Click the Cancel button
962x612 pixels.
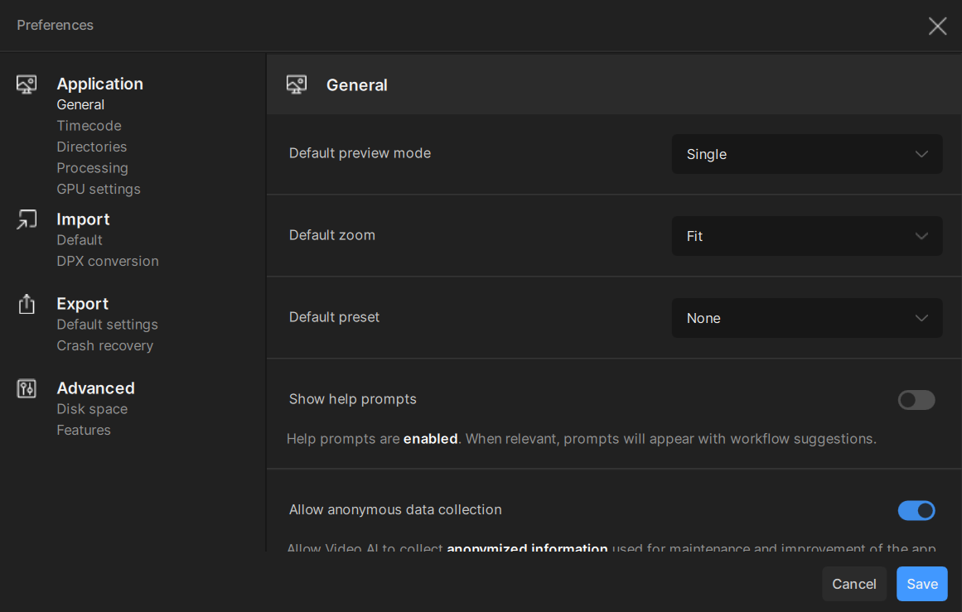(853, 584)
